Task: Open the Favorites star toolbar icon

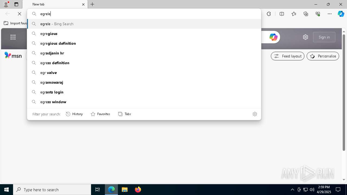Action: click(294, 14)
